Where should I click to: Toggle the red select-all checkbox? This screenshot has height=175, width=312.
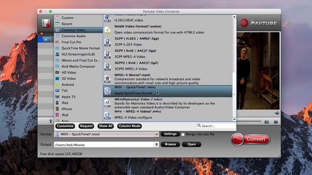click(41, 34)
